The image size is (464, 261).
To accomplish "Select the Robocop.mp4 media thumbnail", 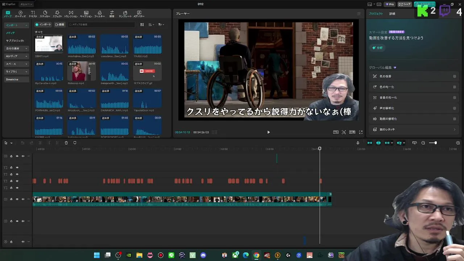I will [x=82, y=71].
